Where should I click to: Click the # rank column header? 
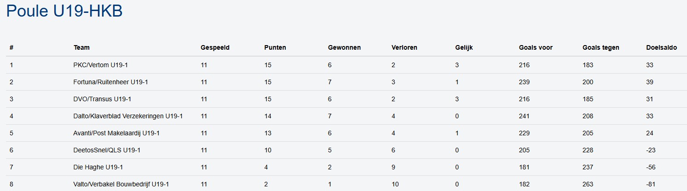(x=12, y=47)
